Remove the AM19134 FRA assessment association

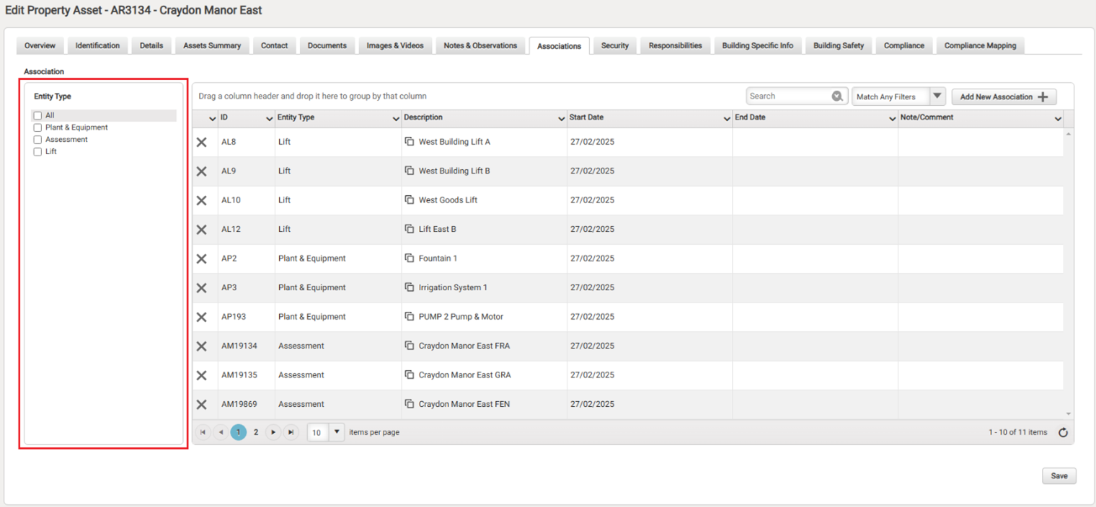click(202, 346)
